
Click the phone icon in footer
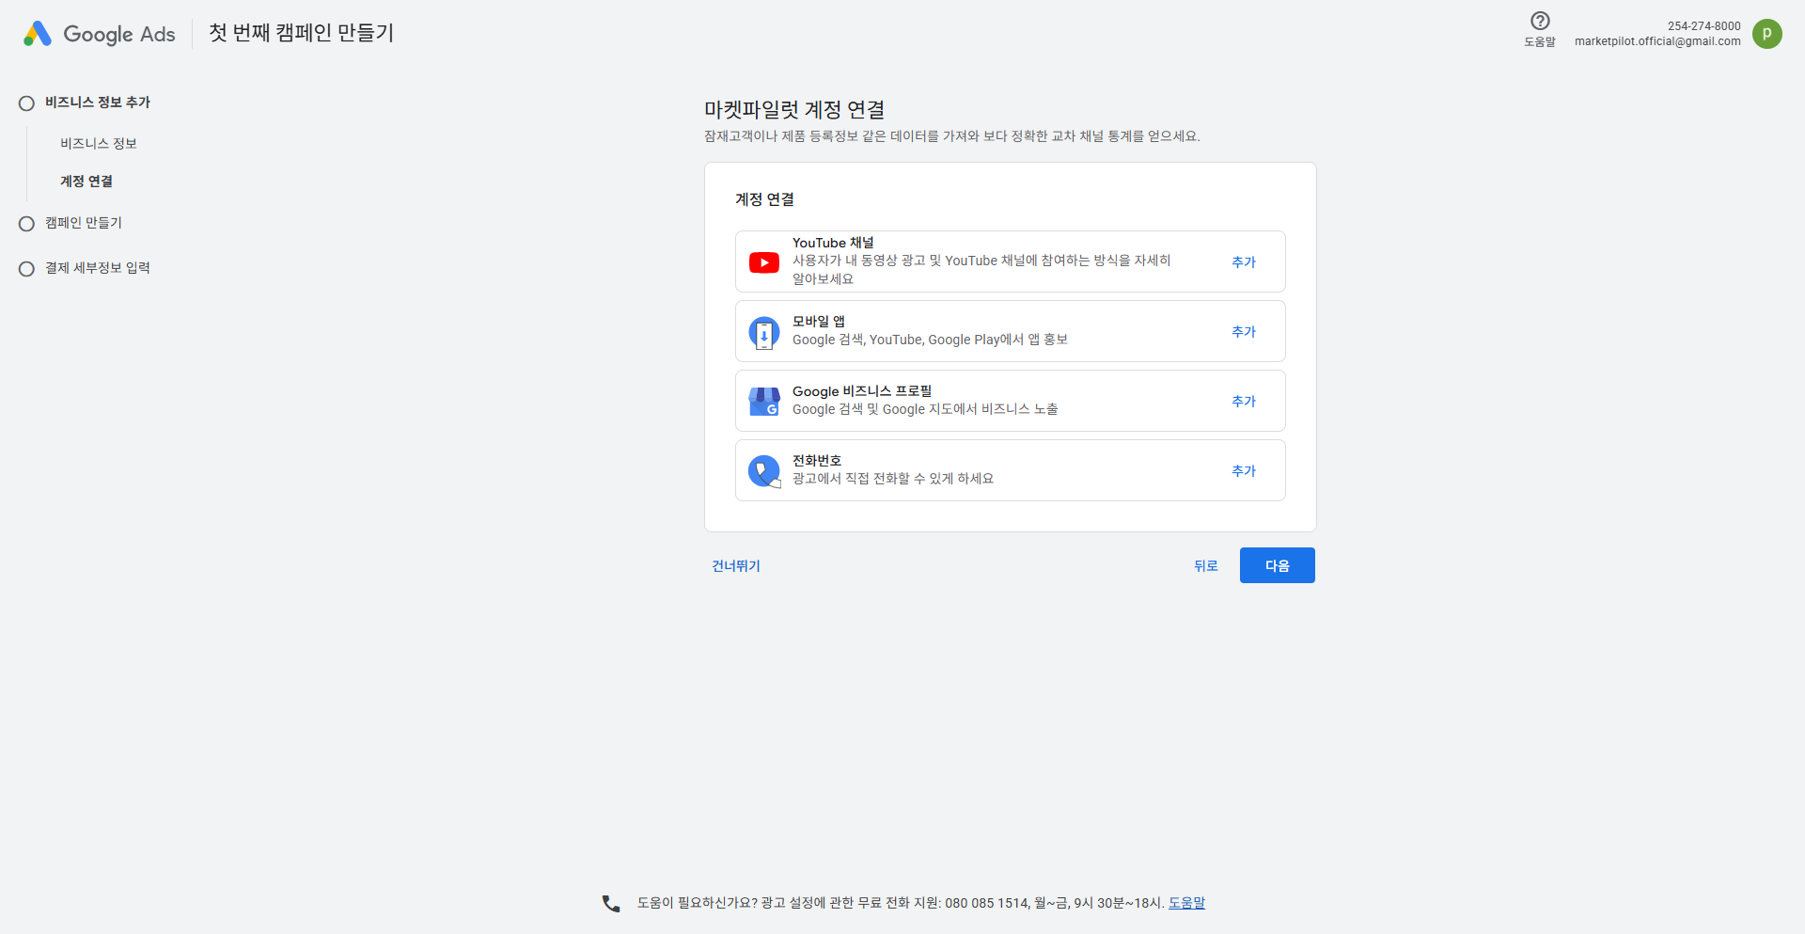tap(611, 903)
